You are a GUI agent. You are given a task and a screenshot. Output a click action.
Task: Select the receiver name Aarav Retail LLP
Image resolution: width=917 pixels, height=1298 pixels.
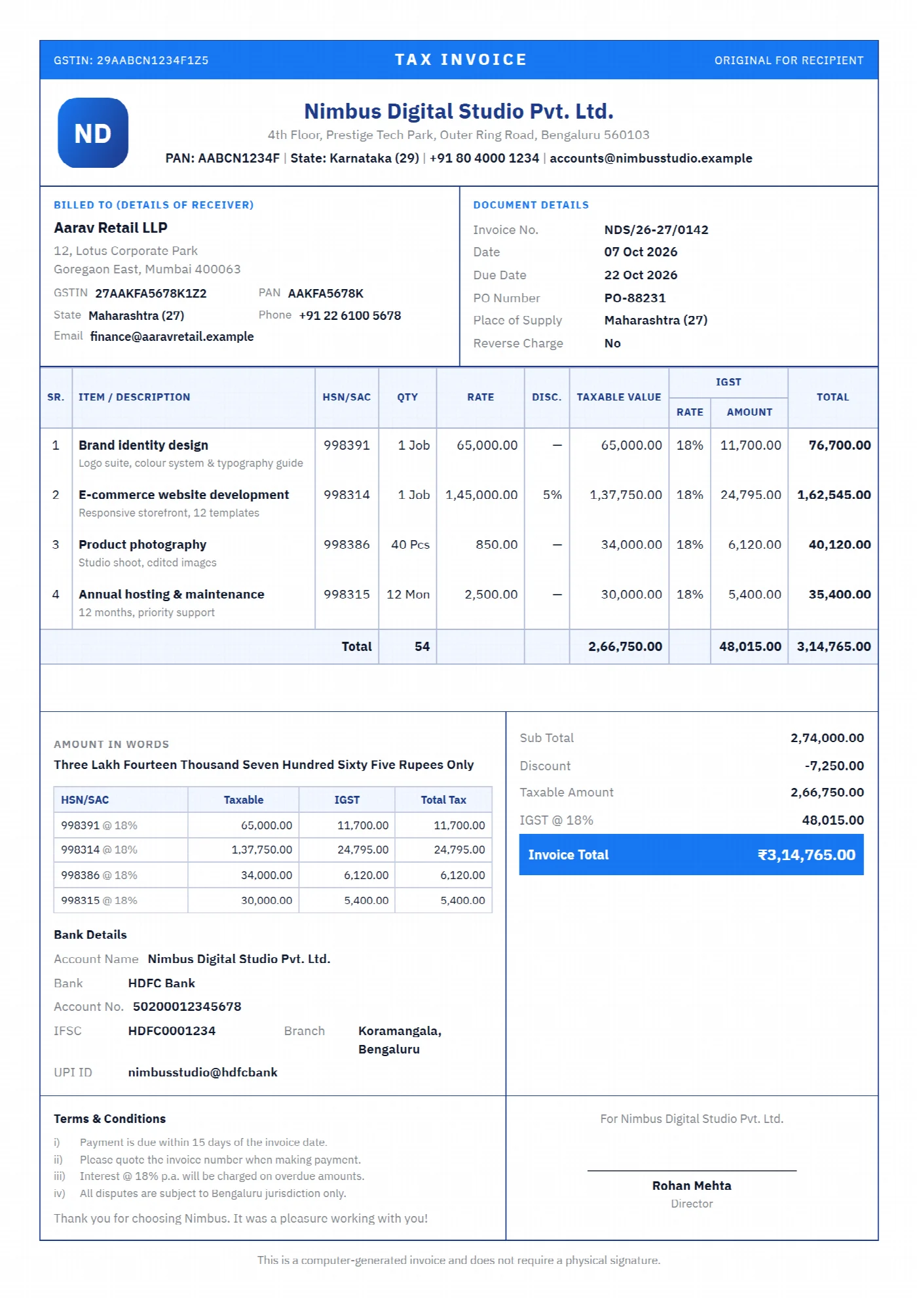pos(111,227)
